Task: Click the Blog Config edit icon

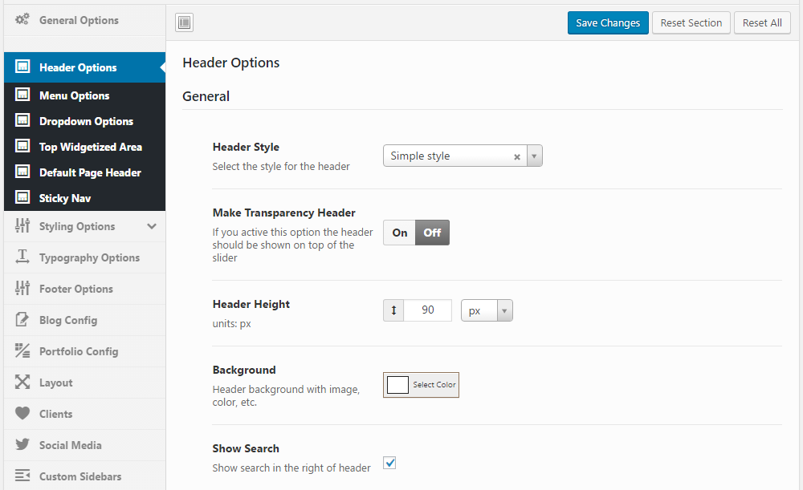Action: click(22, 320)
